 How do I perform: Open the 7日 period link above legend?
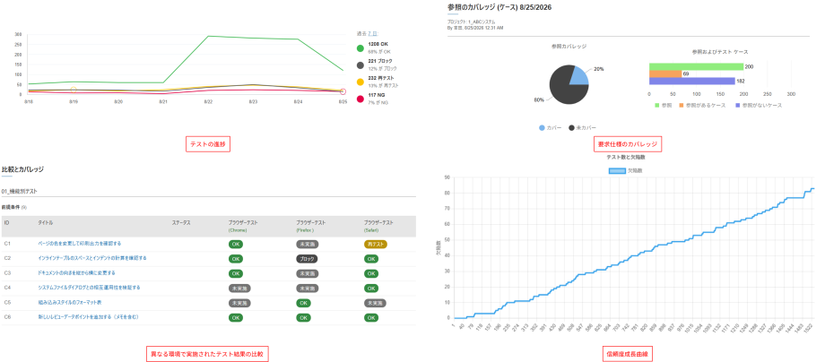[x=373, y=33]
